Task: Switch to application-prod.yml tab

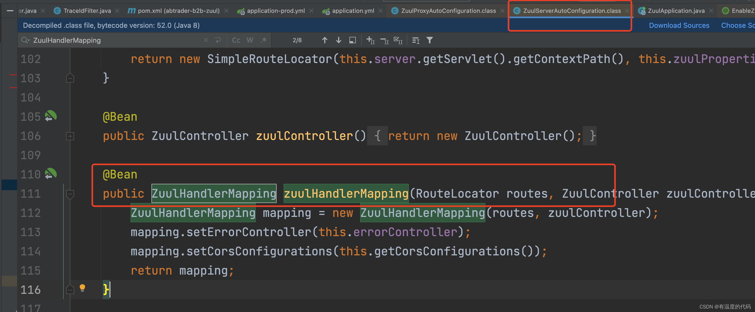Action: point(276,11)
